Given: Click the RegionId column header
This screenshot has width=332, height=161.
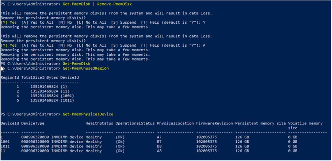Looking at the screenshot, I should click(10, 77).
